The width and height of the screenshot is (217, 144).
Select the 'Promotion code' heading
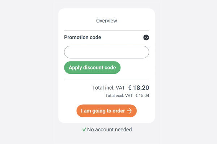click(82, 37)
